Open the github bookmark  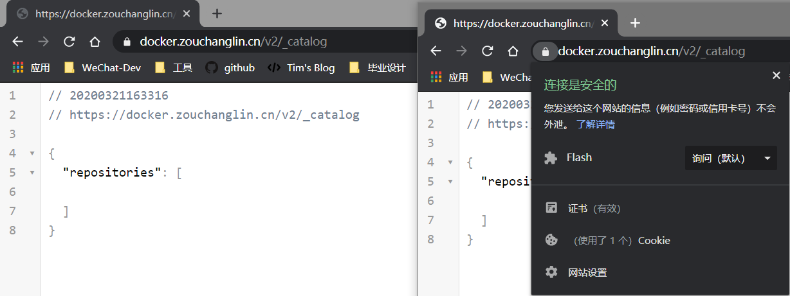tap(230, 67)
